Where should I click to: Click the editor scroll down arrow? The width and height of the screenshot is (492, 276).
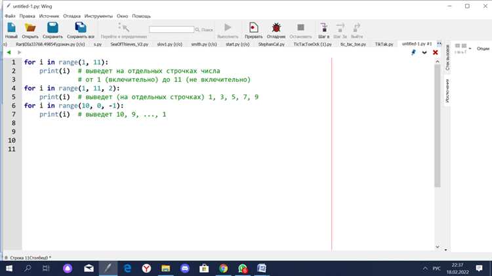pyautogui.click(x=438, y=247)
